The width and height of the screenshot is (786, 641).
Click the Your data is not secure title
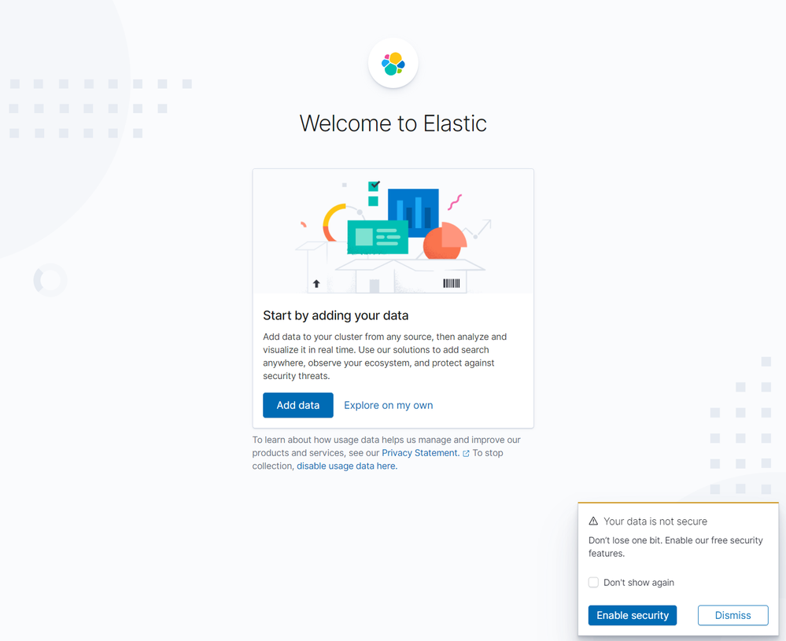[655, 521]
